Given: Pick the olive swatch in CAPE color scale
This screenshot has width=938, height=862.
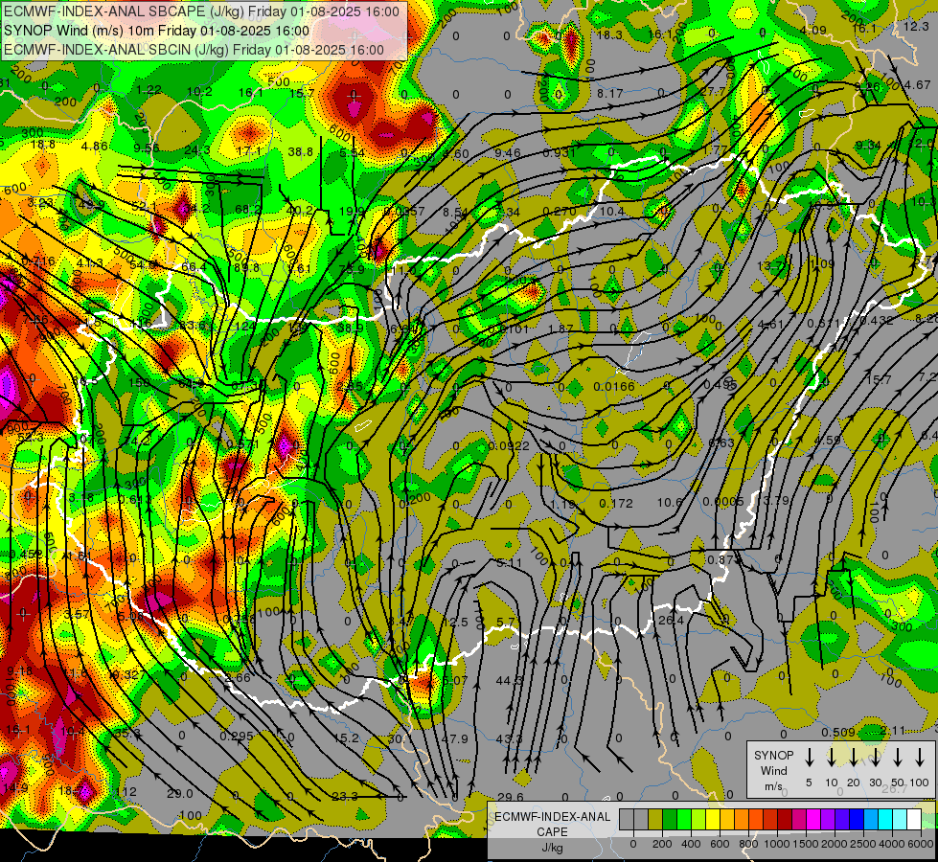Looking at the screenshot, I should (655, 819).
